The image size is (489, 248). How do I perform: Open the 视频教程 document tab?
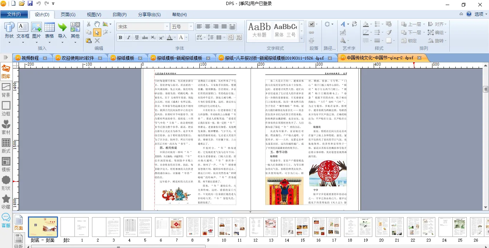[x=30, y=58]
